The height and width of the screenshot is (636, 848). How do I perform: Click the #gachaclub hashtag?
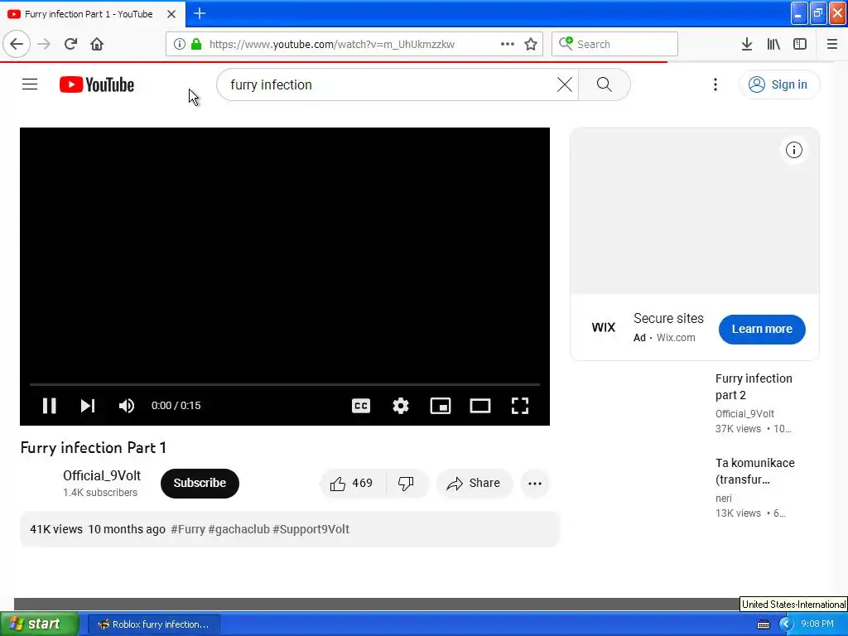(x=238, y=529)
